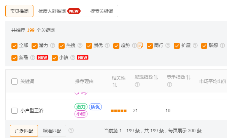Switch to the 搜索关键词 tab
This screenshot has height=138, width=227.
102,11
